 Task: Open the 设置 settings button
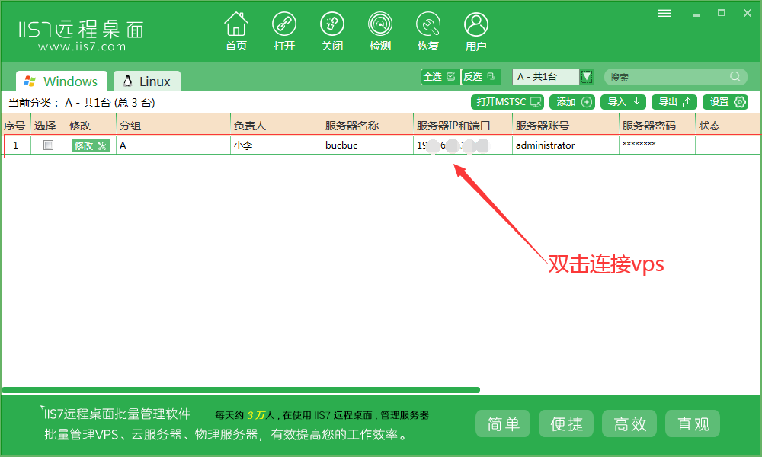(x=725, y=102)
